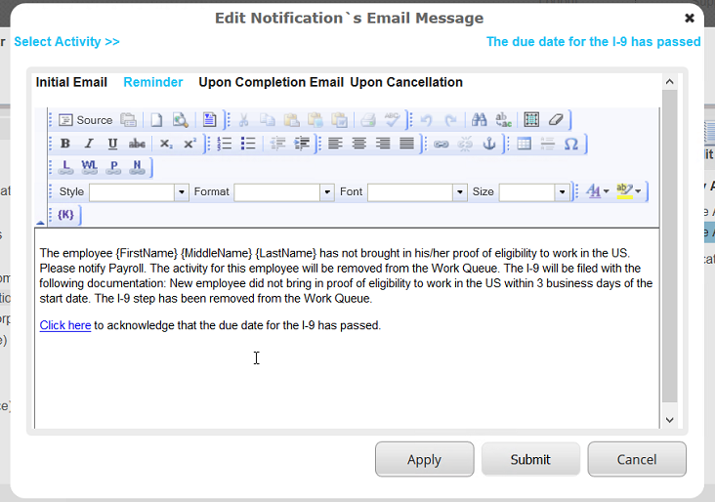Image resolution: width=715 pixels, height=502 pixels.
Task: Click the Select Activity >> link
Action: (x=67, y=42)
